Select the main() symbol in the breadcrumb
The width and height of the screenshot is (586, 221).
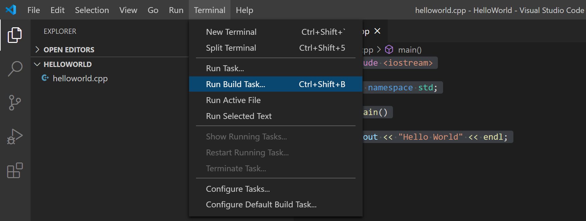[x=410, y=50]
